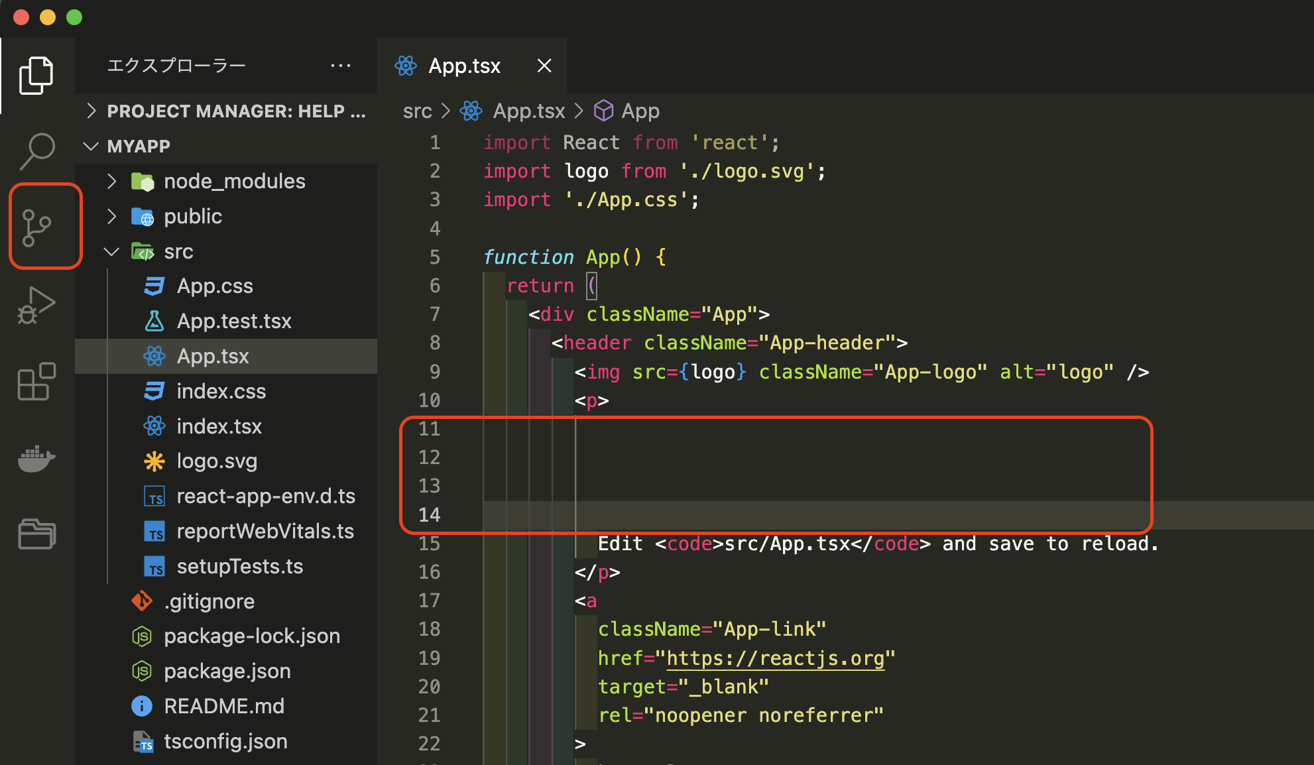Close the App.tsx editor tab
Viewport: 1314px width, 765px height.
click(x=544, y=66)
